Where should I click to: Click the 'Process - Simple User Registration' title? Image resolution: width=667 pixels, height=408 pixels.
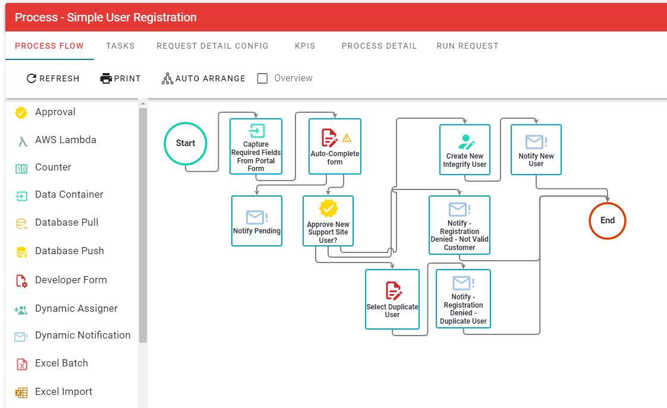(x=105, y=17)
